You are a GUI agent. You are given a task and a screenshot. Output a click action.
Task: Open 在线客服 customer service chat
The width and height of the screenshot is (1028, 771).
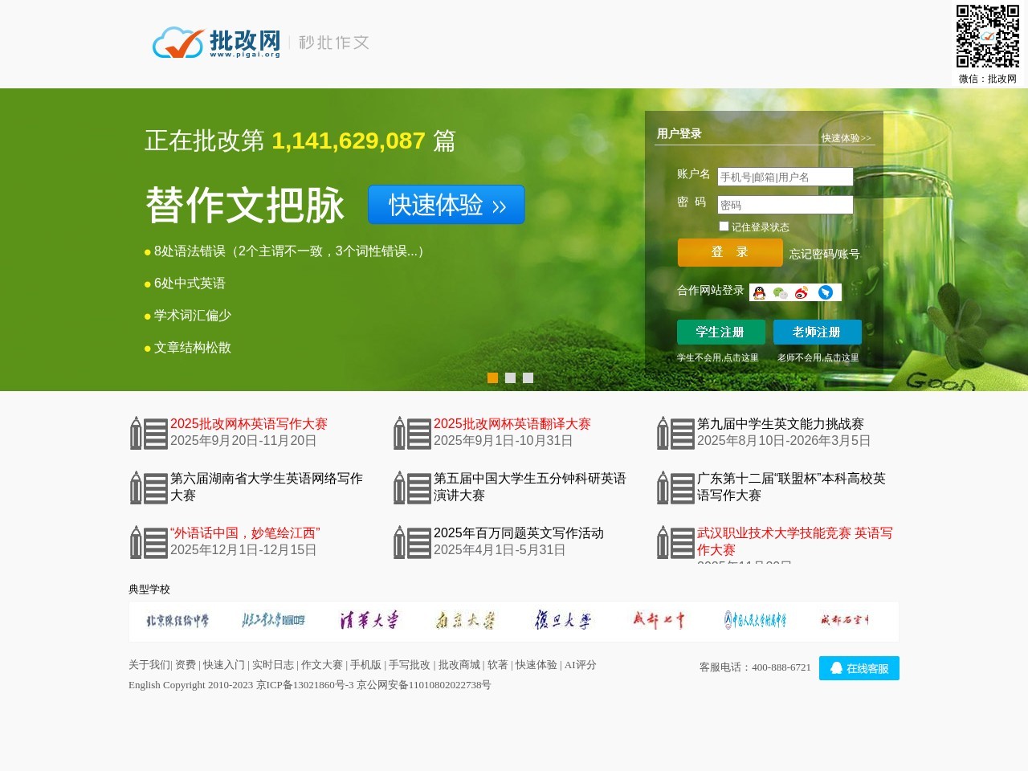pyautogui.click(x=859, y=667)
